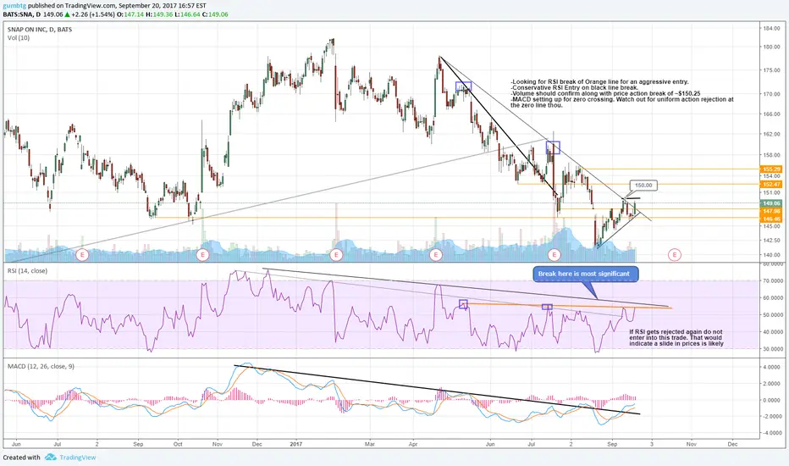Click the 'L:146.64' low value in header
The image size is (789, 466).
(187, 14)
